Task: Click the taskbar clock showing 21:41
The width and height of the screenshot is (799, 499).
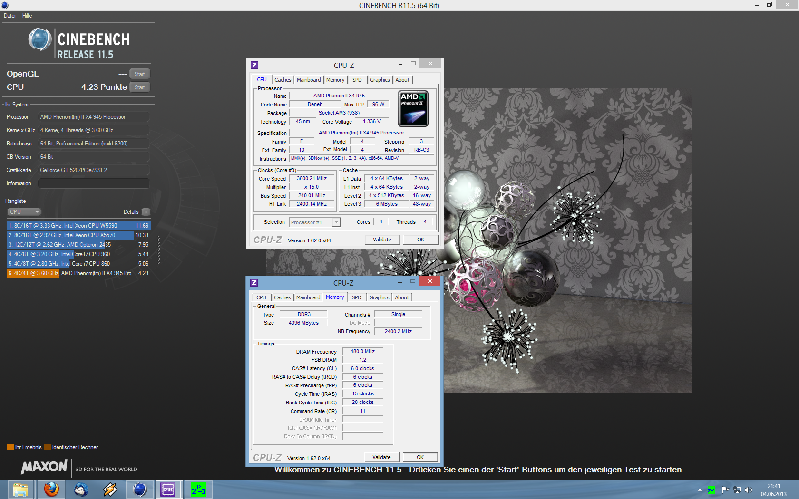Action: (774, 490)
